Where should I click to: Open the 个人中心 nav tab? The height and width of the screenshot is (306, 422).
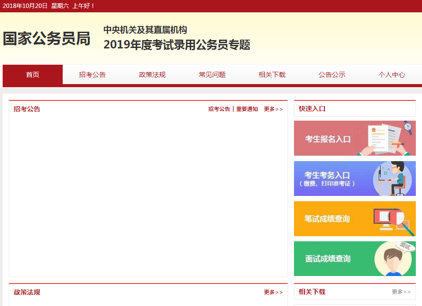[x=392, y=74]
